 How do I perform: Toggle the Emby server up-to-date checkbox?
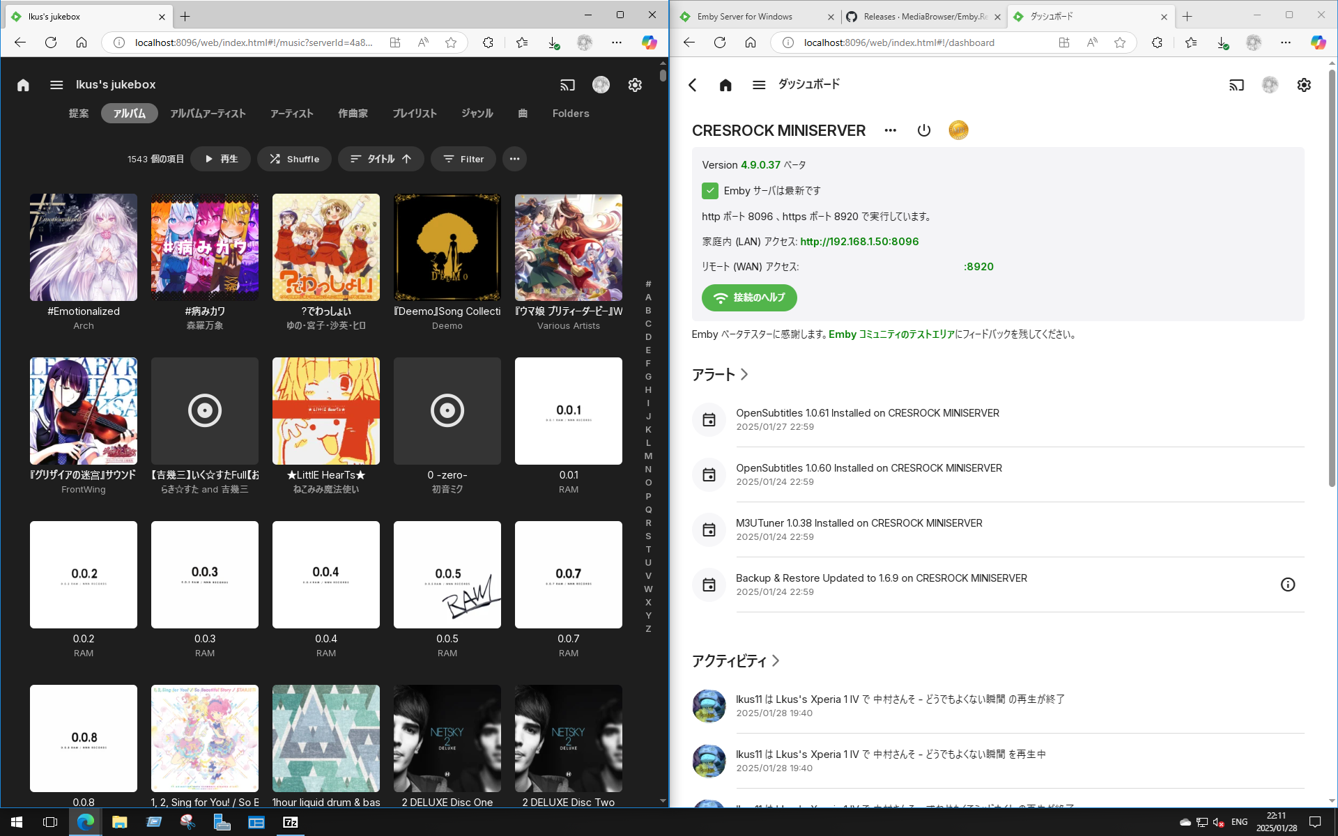pyautogui.click(x=709, y=191)
